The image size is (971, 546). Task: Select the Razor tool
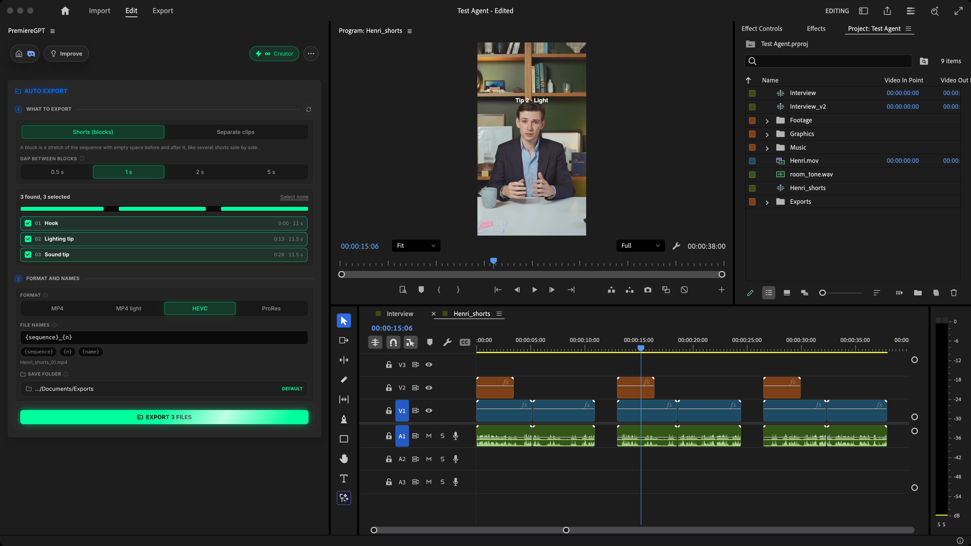tap(344, 380)
